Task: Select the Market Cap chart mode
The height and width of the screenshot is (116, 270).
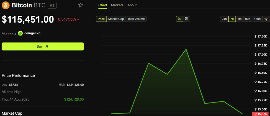Action: click(116, 19)
